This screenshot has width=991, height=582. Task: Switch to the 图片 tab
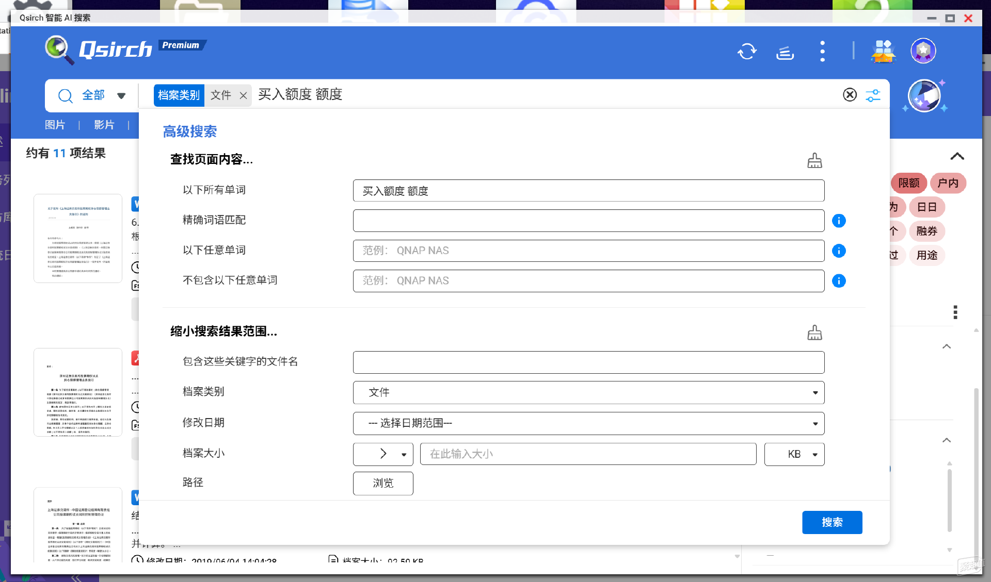tap(55, 125)
